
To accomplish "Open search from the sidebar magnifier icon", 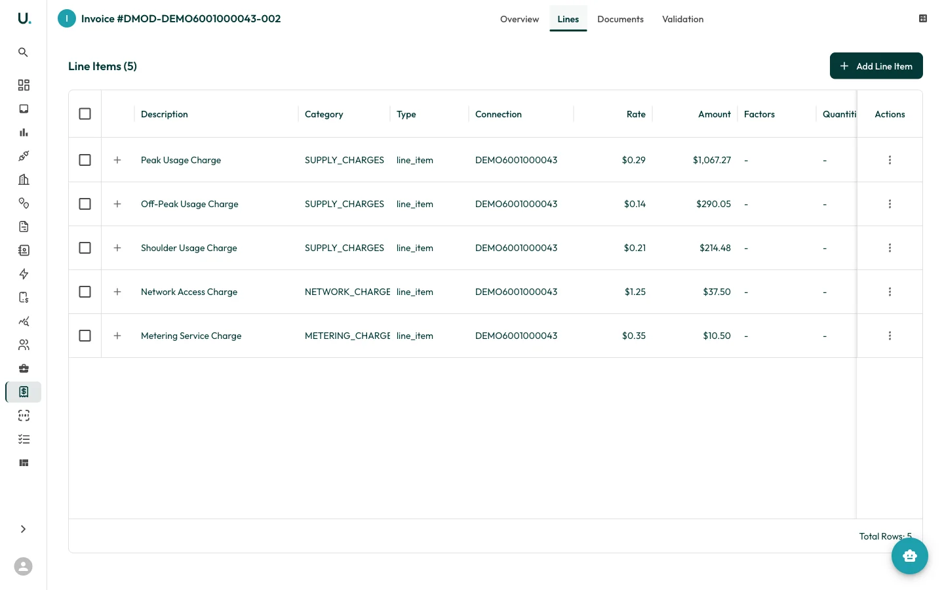I will 24,52.
